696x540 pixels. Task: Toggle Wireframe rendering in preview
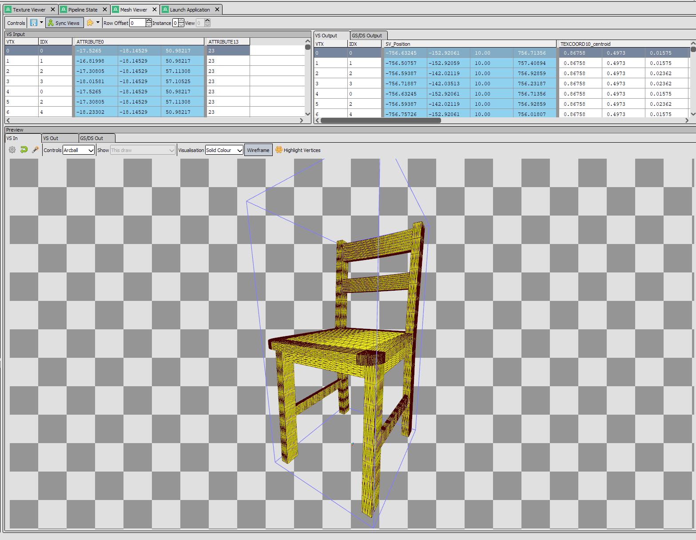(258, 150)
